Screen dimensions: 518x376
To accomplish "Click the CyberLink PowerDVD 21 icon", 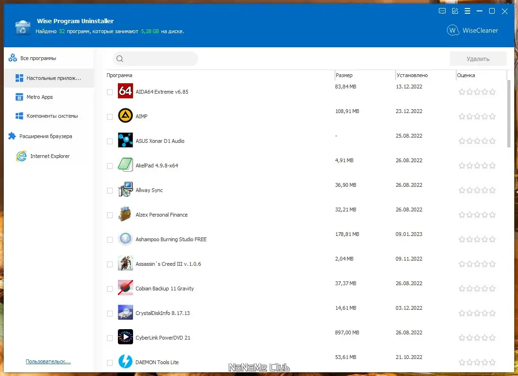I will tap(125, 337).
